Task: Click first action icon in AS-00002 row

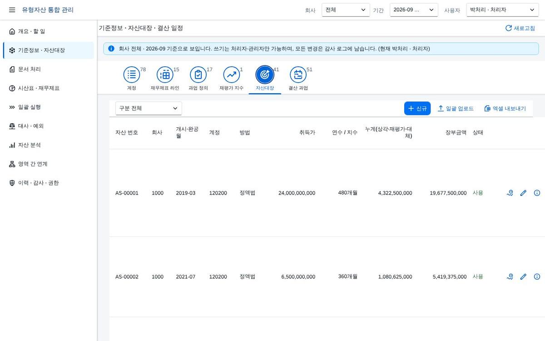Action: coord(510,277)
